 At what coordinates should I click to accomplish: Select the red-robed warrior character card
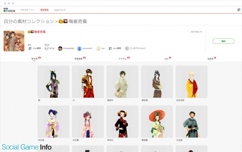[x=88, y=82]
